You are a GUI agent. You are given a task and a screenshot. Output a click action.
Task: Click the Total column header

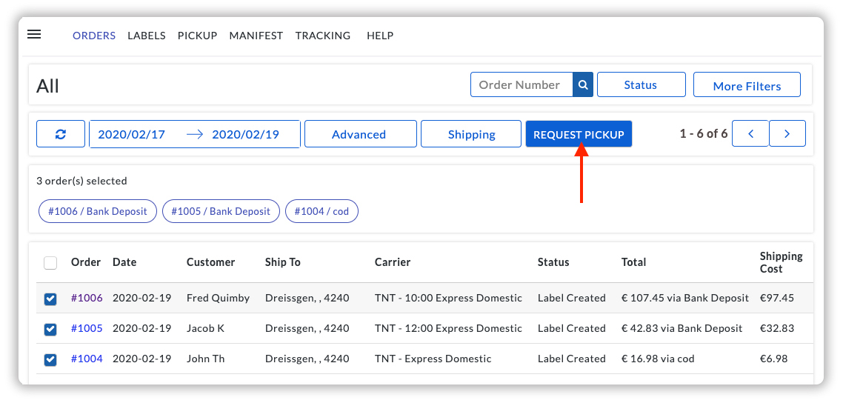tap(634, 262)
